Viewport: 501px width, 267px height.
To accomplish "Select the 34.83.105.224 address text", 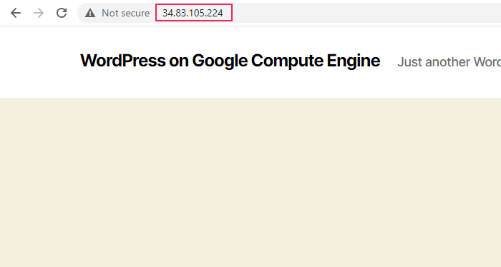I will pos(193,13).
